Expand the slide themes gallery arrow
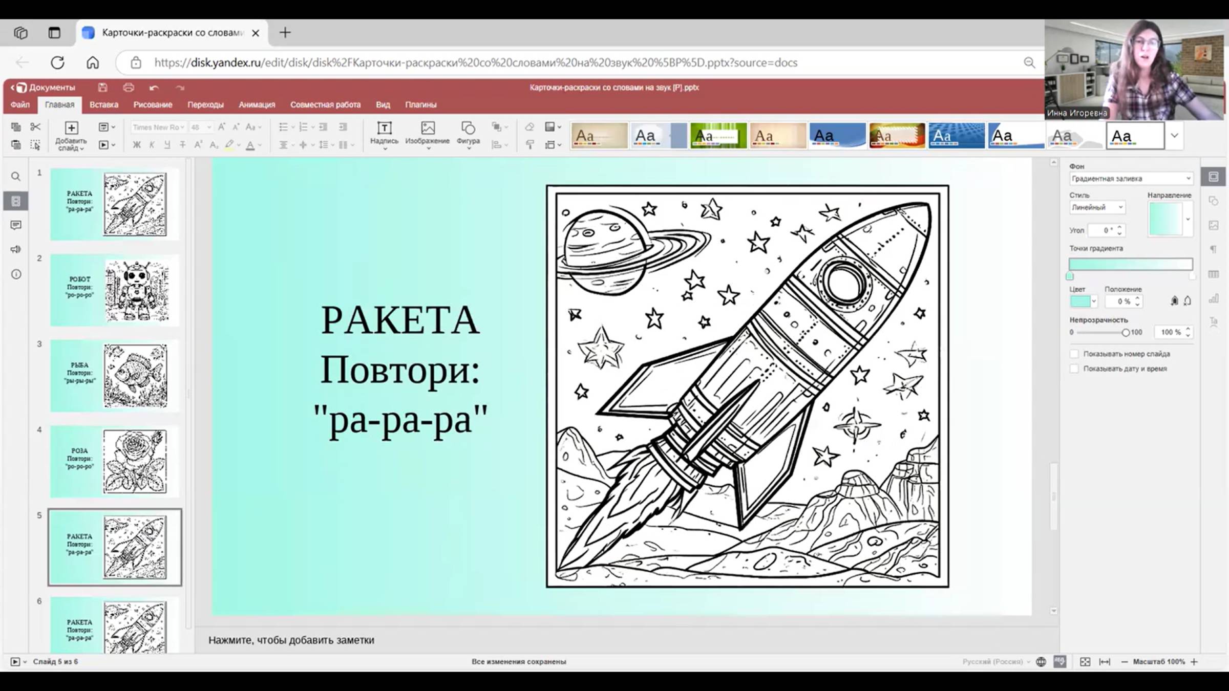The width and height of the screenshot is (1229, 691). point(1174,136)
